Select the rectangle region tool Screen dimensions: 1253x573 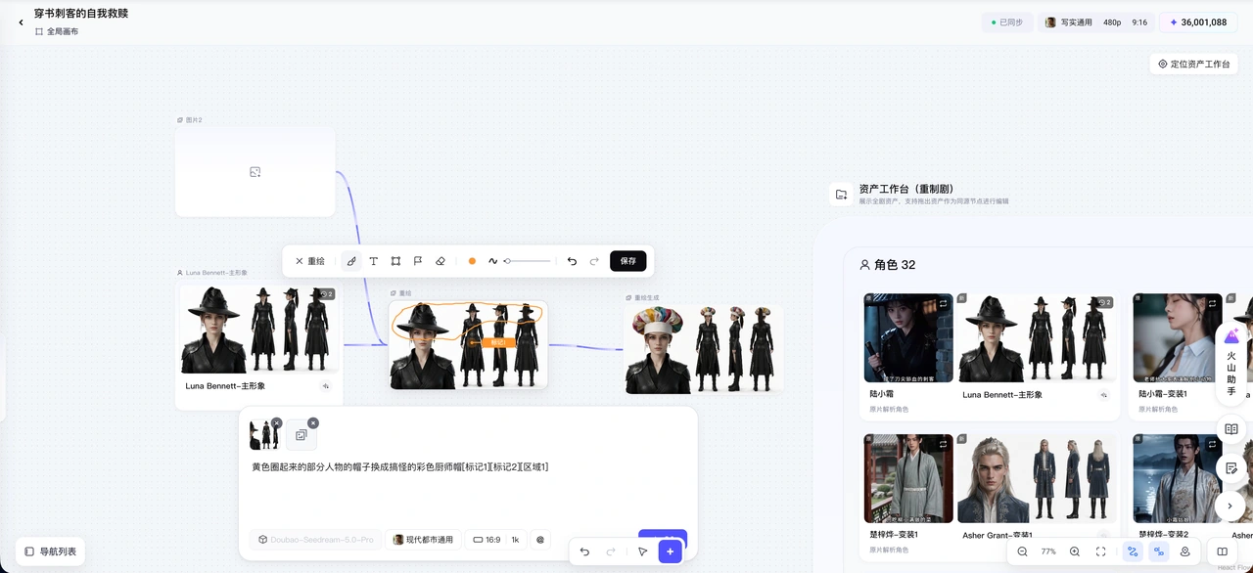[395, 261]
